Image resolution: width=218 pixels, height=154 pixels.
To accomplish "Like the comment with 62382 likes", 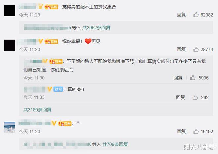I will coord(196,15).
